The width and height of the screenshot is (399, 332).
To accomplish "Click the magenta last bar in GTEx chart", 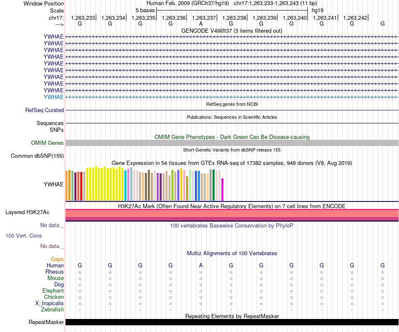I will 223,190.
